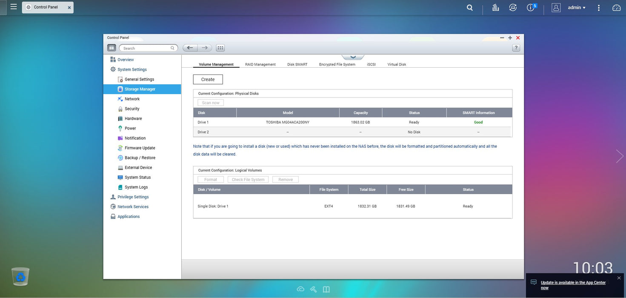Click the admin user avatar icon
The width and height of the screenshot is (626, 298).
[x=556, y=8]
